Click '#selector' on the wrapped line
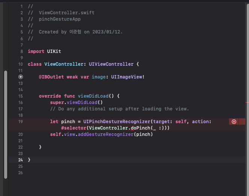Image resolution: width=249 pixels, height=196 pixels. (74, 128)
